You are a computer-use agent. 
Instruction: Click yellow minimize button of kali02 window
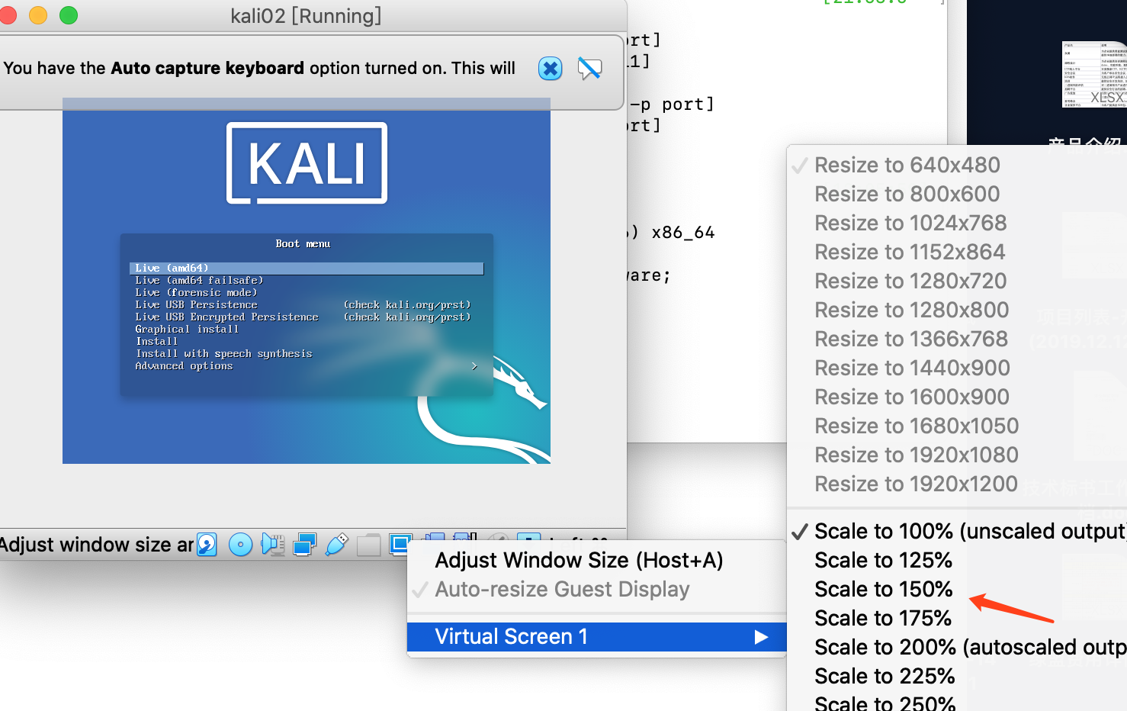[x=38, y=15]
